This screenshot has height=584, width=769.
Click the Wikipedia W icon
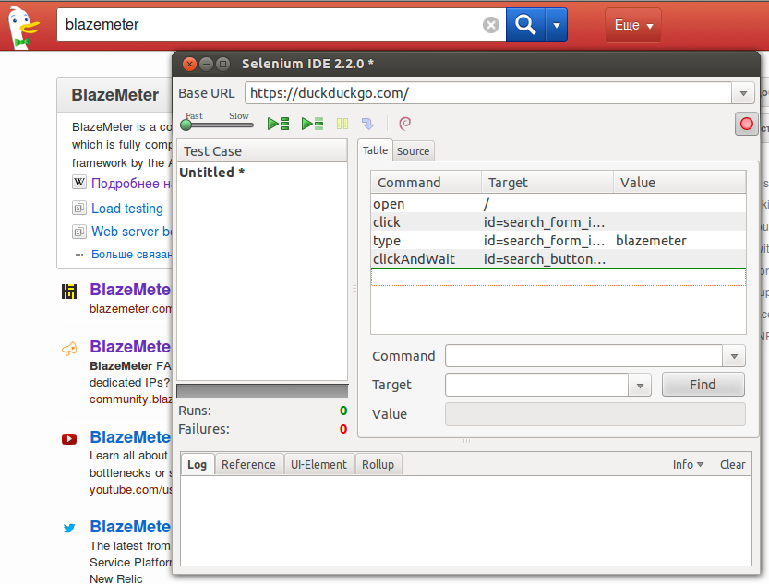pyautogui.click(x=79, y=183)
